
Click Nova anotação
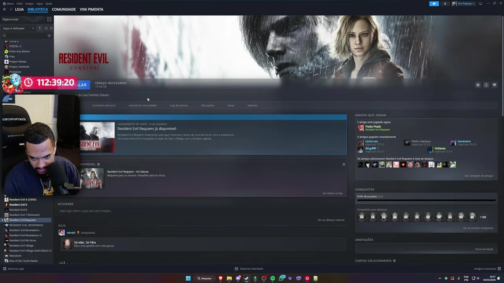484,249
